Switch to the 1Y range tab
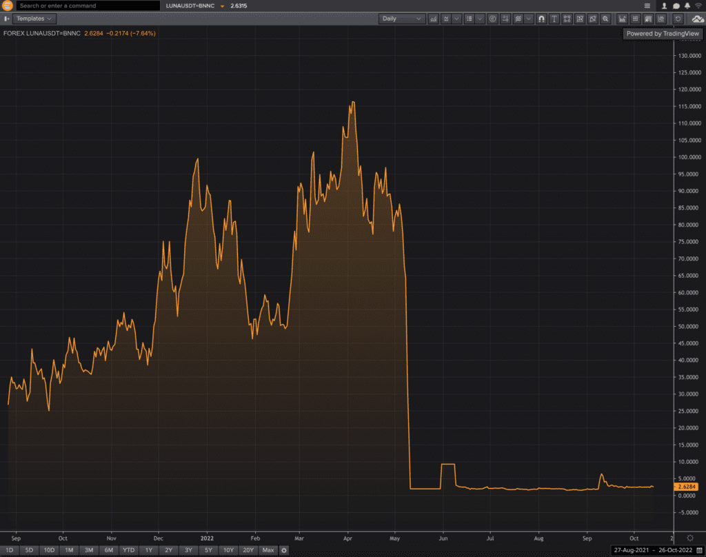This screenshot has height=557, width=706. tap(148, 550)
